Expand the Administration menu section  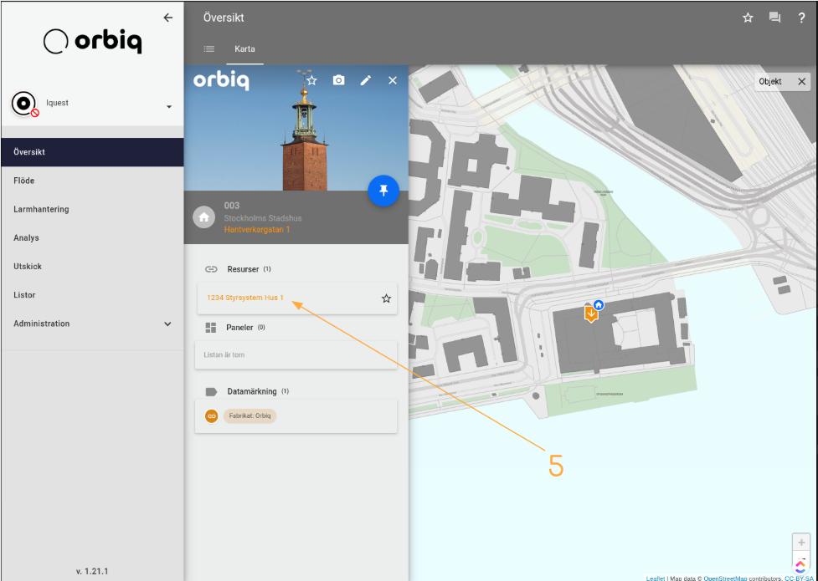tap(167, 324)
